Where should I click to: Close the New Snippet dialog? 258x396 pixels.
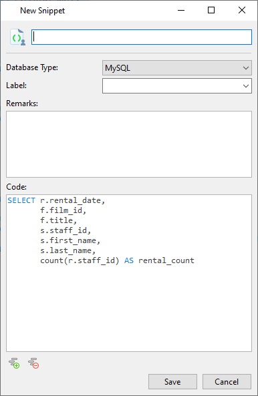pos(242,11)
